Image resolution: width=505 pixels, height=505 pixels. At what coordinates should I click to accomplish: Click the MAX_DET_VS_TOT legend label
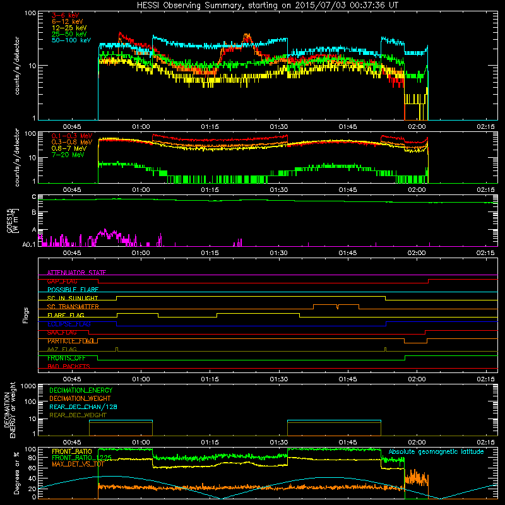pyautogui.click(x=78, y=464)
